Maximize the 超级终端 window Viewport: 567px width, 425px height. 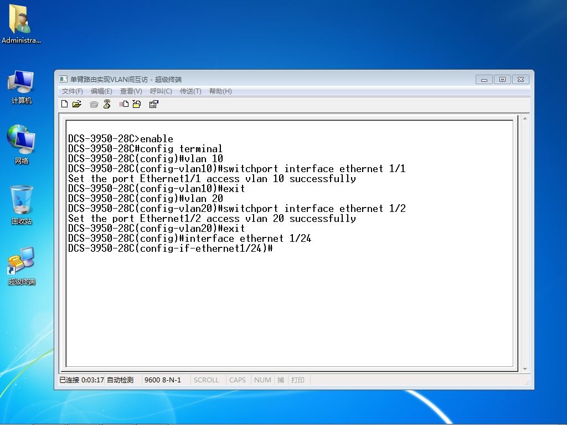pyautogui.click(x=502, y=80)
